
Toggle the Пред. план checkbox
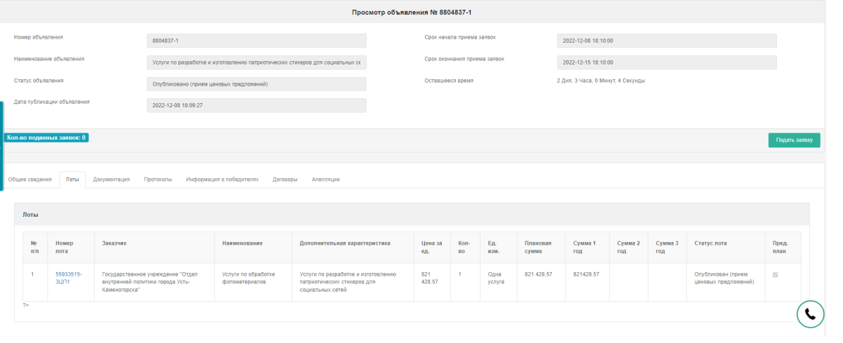[775, 274]
